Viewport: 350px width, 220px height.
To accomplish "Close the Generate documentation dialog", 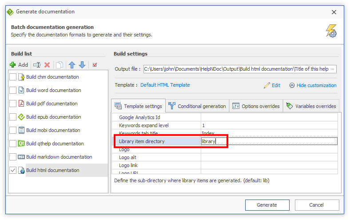I will point(334,12).
